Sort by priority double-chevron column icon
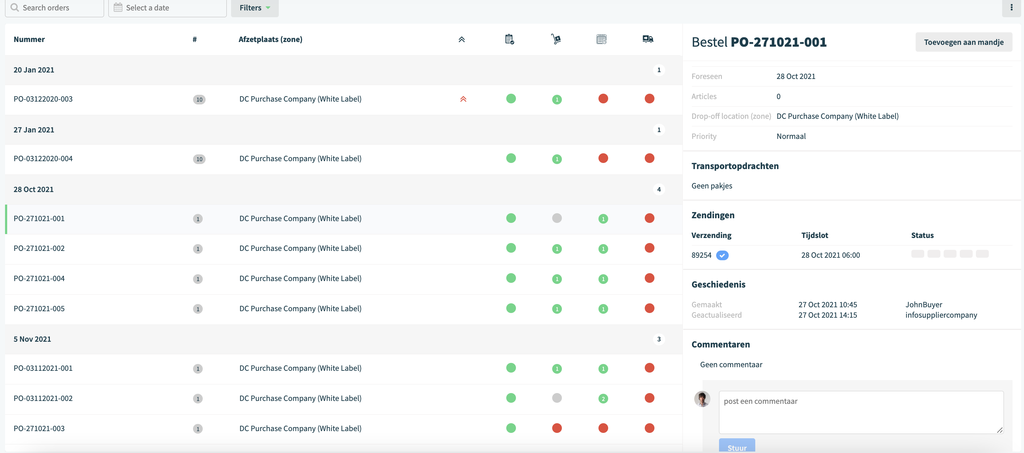Screen dimensions: 1024x453 [x=461, y=39]
